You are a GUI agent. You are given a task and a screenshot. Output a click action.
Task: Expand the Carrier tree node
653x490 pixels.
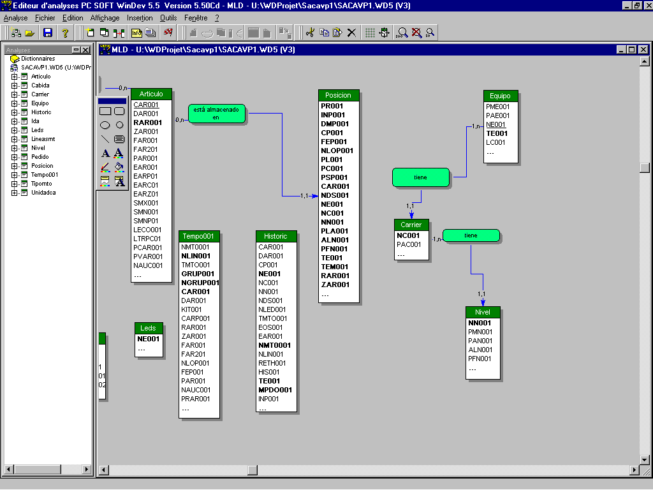click(x=14, y=94)
